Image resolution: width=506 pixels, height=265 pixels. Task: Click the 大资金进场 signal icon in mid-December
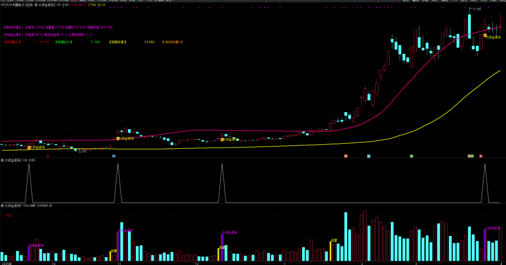[222, 140]
